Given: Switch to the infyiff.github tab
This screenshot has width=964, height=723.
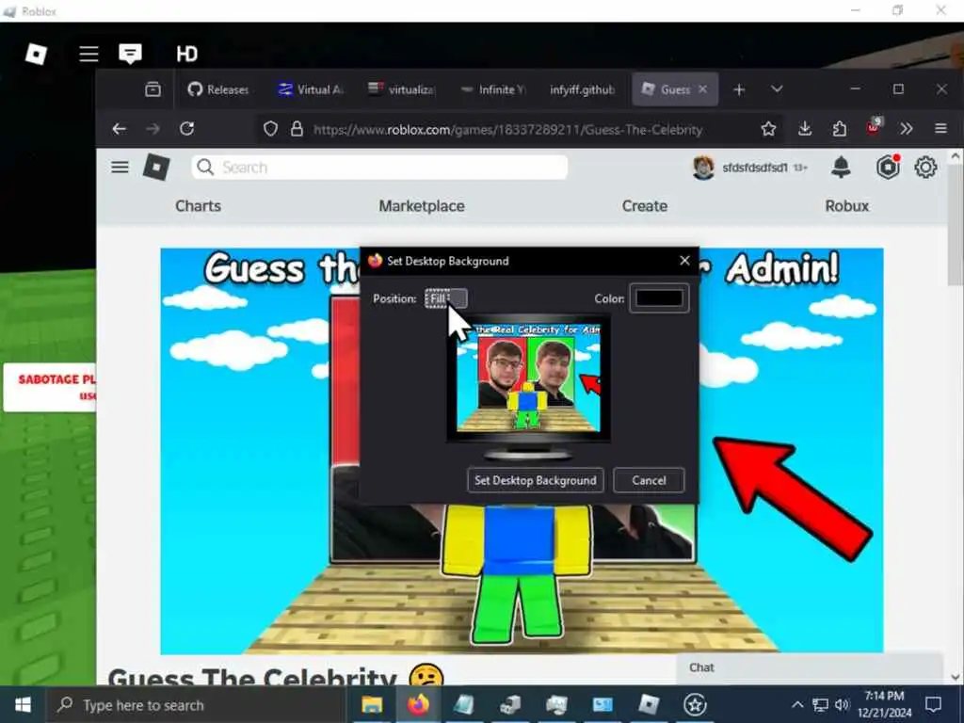Looking at the screenshot, I should (x=582, y=89).
